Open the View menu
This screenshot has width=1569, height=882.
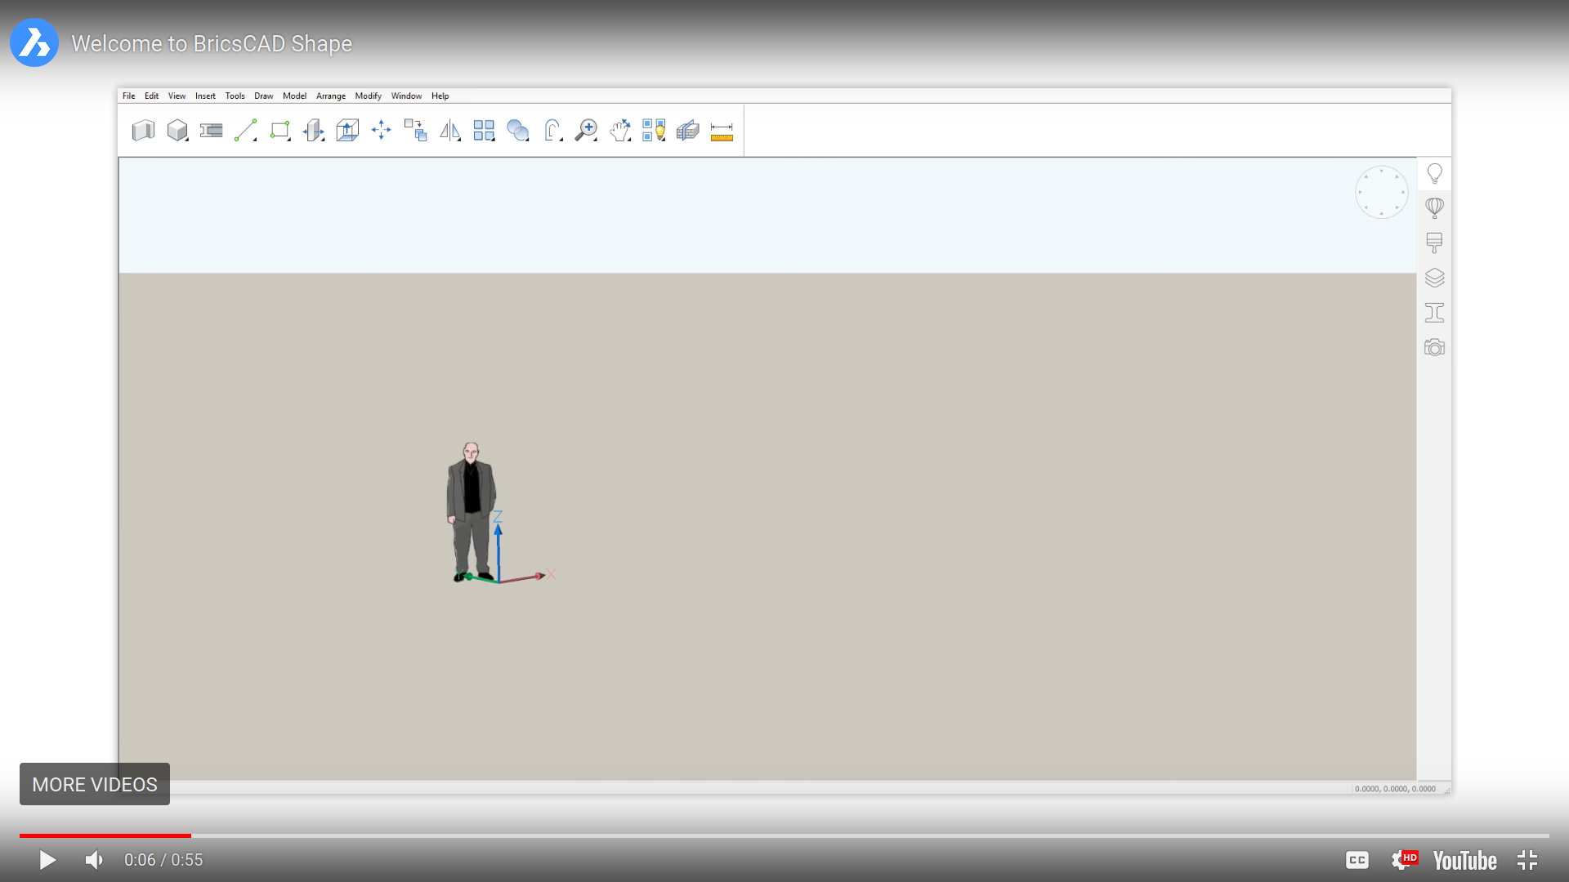177,96
